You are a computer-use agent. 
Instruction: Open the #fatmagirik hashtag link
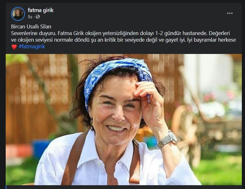(x=32, y=47)
